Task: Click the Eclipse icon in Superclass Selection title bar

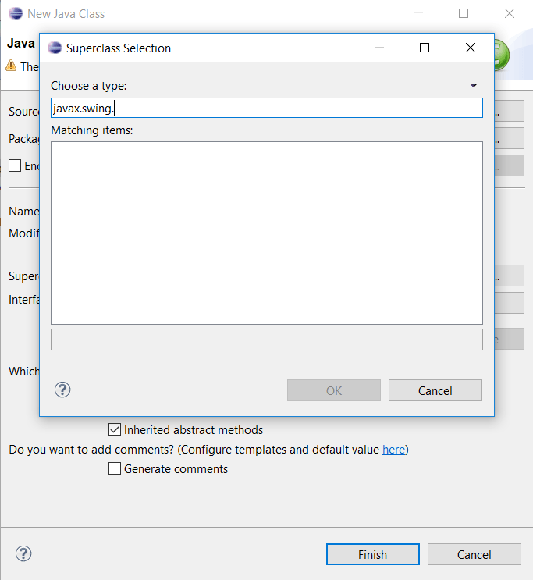Action: [55, 48]
